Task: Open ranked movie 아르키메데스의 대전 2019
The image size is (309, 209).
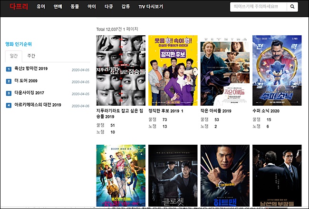Action: tap(38, 105)
